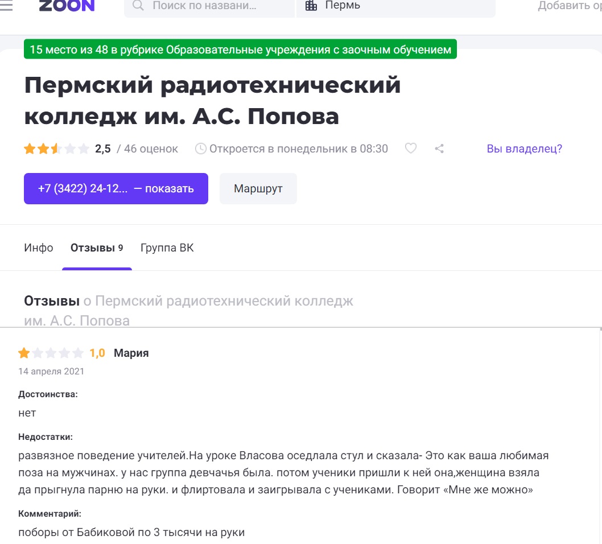Click the Маршрут button
Screen dimensions: 602x544
(x=258, y=188)
